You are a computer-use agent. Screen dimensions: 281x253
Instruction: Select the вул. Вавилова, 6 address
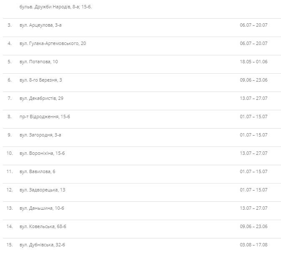[x=38, y=171]
